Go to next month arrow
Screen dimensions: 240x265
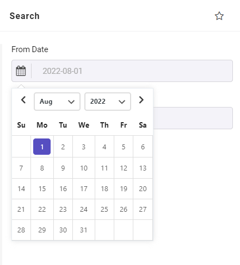pos(141,100)
